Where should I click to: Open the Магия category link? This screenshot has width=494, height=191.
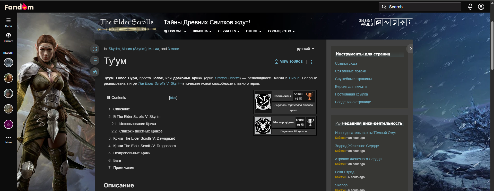(153, 49)
